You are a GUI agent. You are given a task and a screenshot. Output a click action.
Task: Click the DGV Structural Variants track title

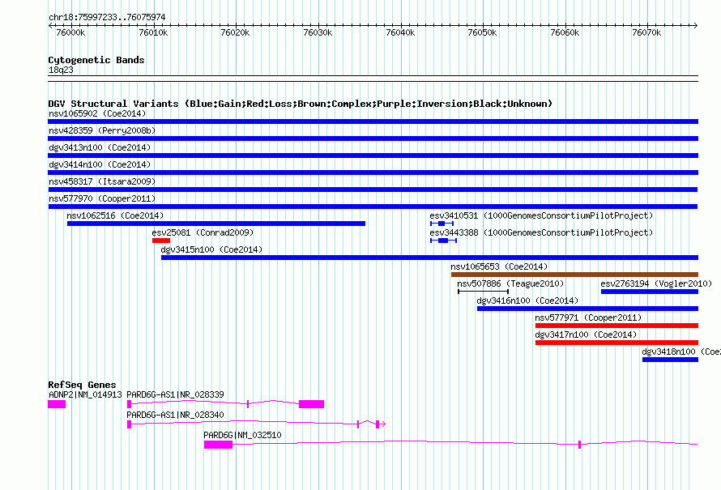point(300,104)
